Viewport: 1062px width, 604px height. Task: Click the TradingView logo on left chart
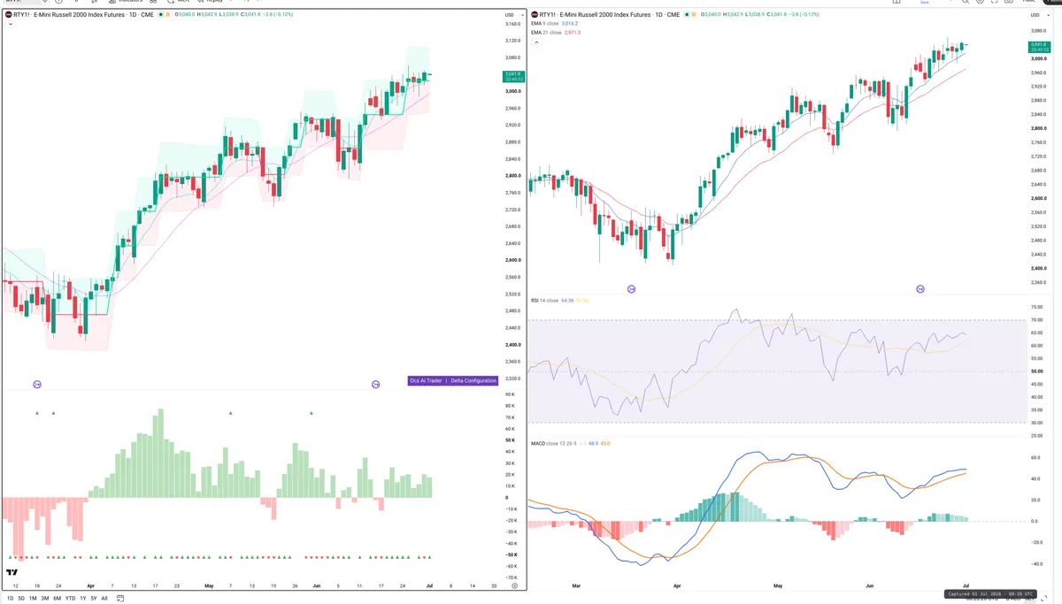(12, 573)
